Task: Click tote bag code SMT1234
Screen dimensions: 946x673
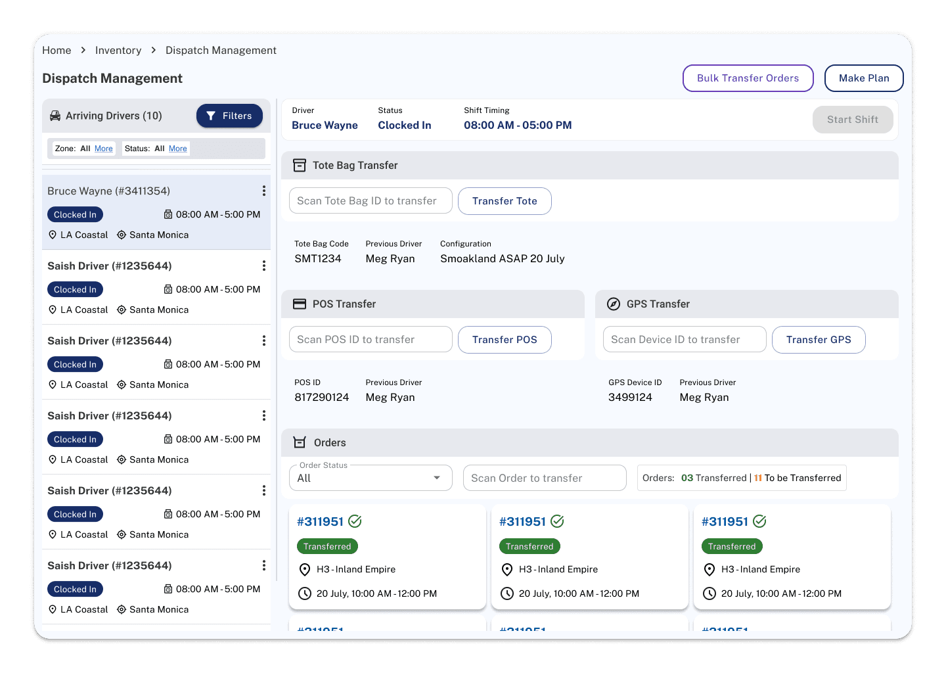Action: click(x=318, y=258)
